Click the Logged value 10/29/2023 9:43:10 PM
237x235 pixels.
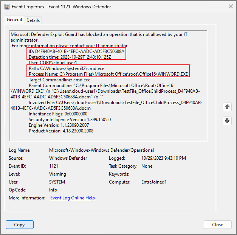(x=164, y=158)
